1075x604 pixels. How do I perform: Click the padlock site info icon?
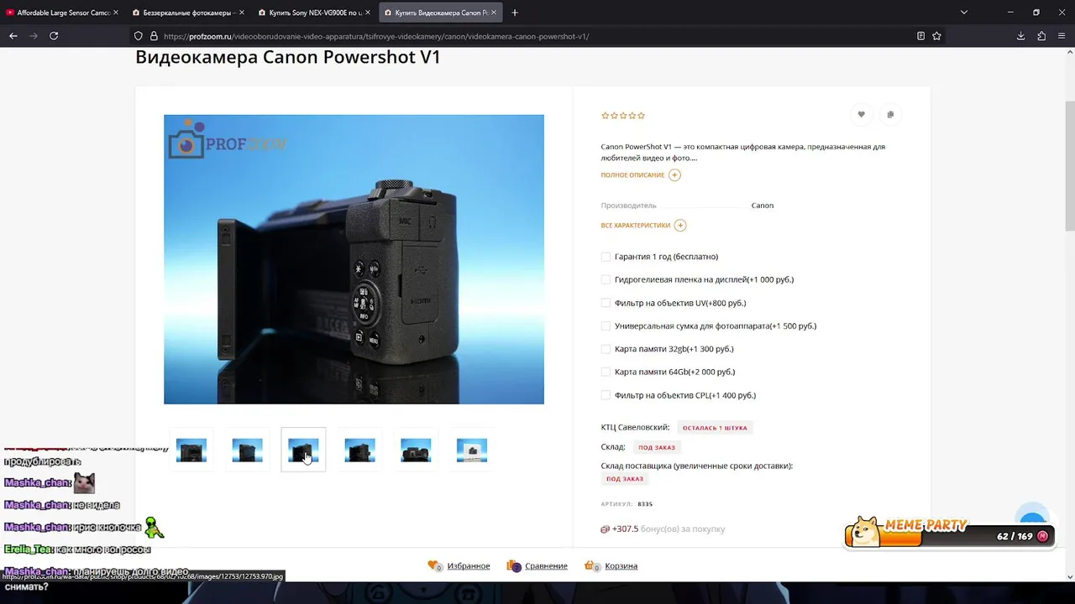pos(154,36)
